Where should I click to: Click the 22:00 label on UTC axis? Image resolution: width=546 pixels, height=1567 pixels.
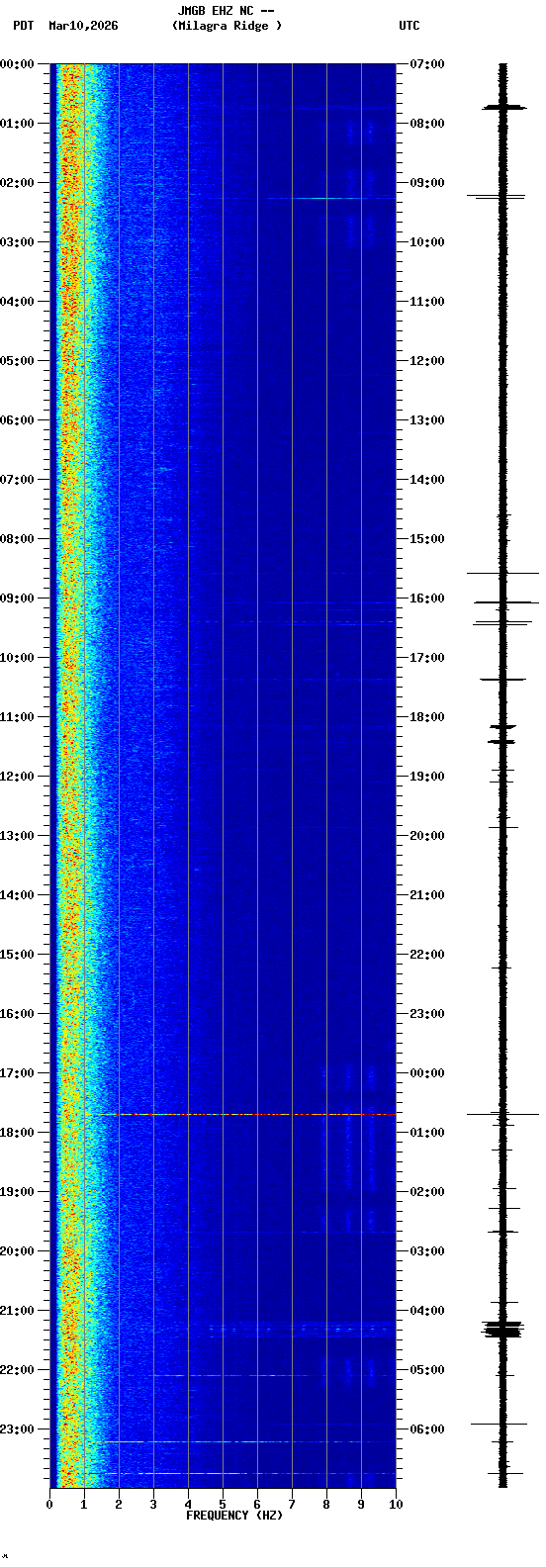(427, 955)
